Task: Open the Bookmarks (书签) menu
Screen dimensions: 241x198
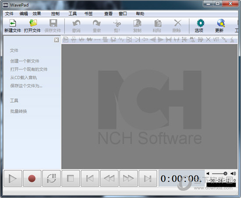Action: click(89, 14)
